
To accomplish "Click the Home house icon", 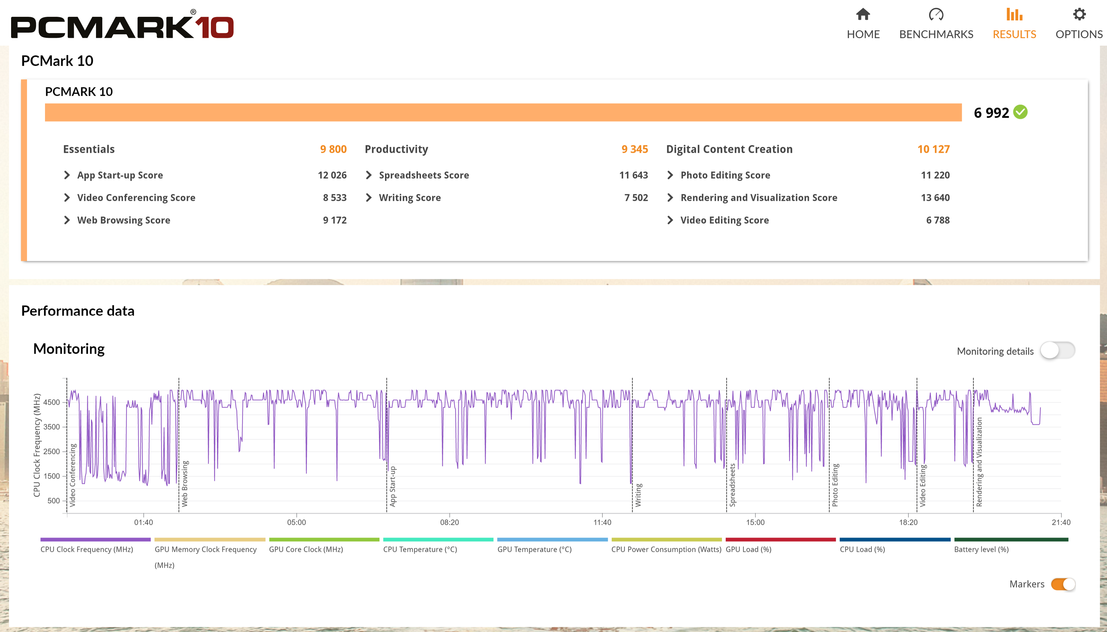I will click(863, 14).
